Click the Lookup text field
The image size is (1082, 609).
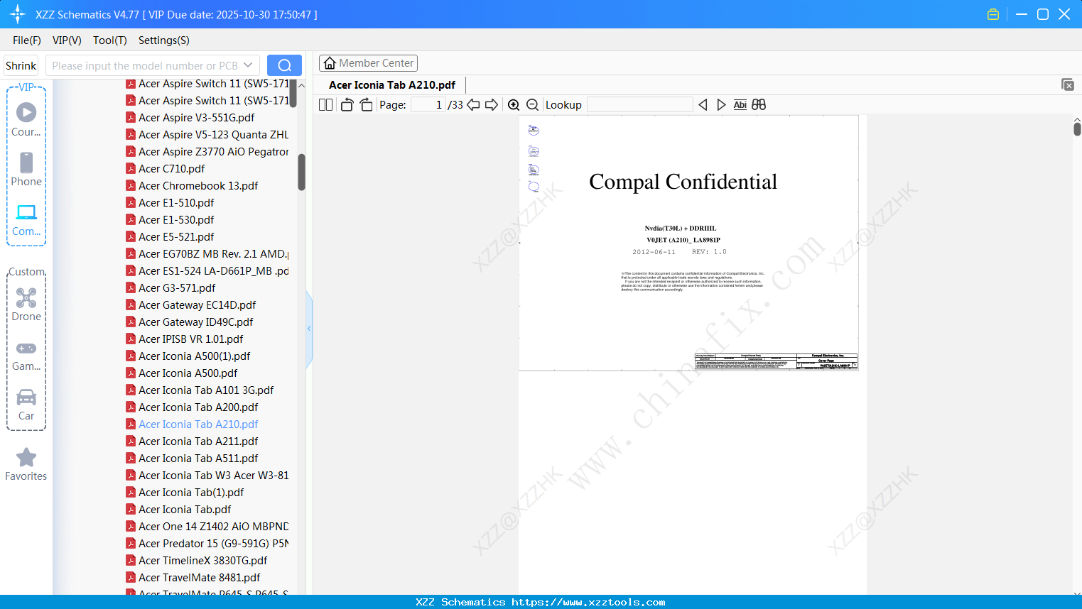click(x=640, y=105)
